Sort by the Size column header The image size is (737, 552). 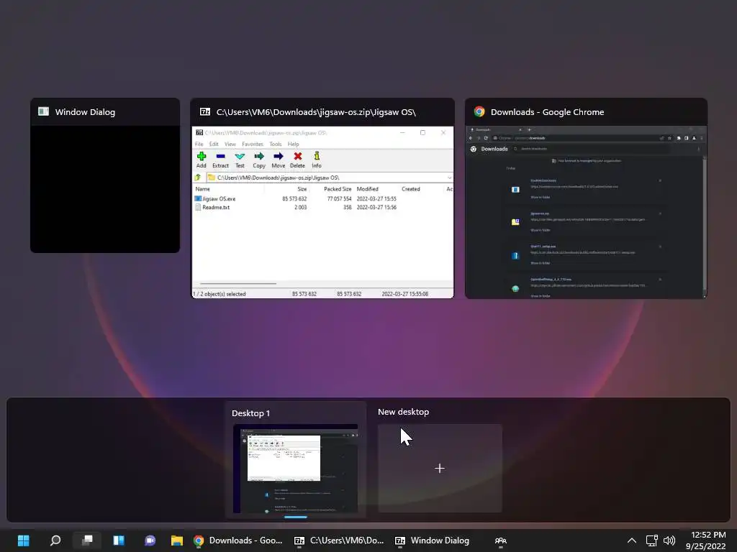tap(302, 189)
